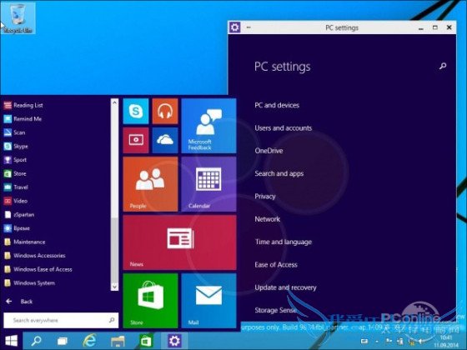Viewport: 467px width, 350px height.
Task: Open File Explorer from taskbar
Action: tap(118, 342)
